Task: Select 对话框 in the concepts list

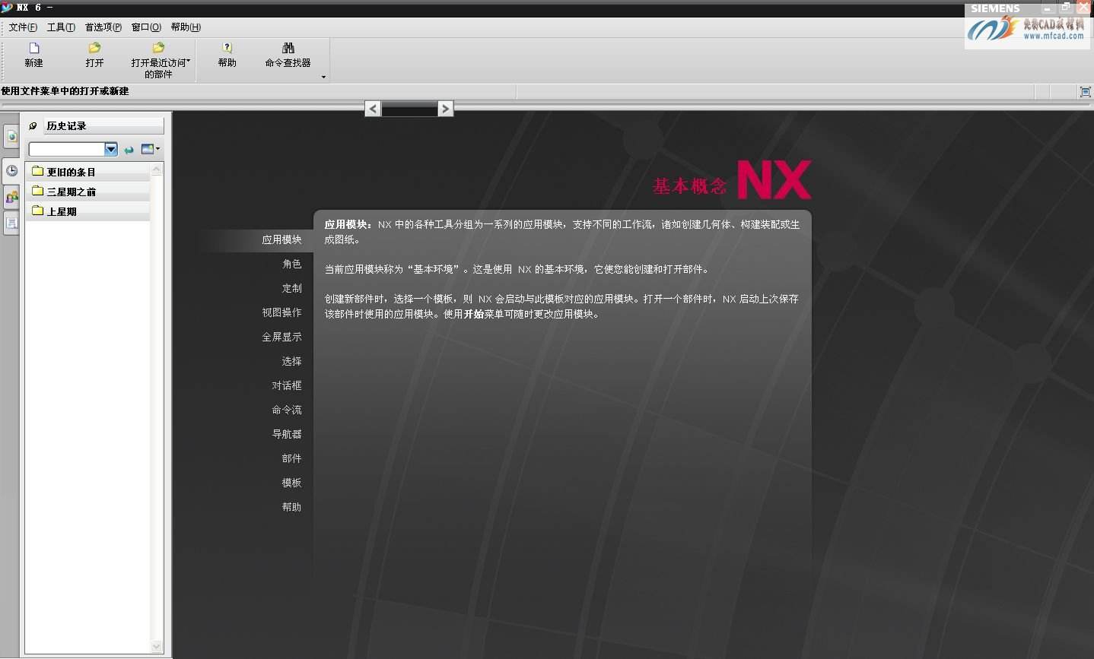Action: tap(287, 385)
